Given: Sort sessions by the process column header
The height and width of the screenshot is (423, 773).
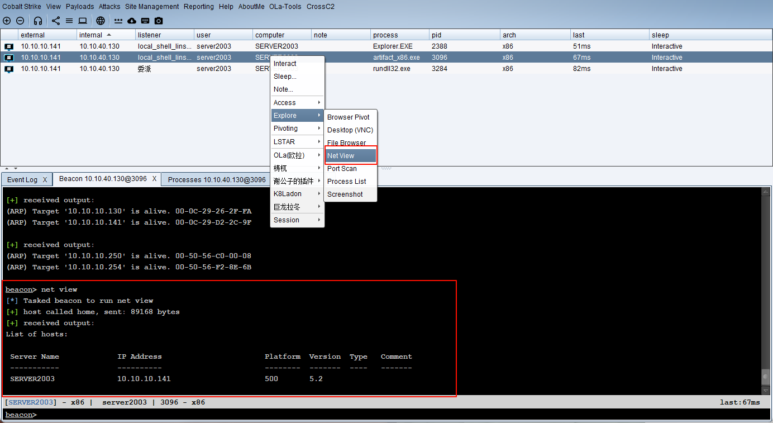Looking at the screenshot, I should tap(400, 35).
